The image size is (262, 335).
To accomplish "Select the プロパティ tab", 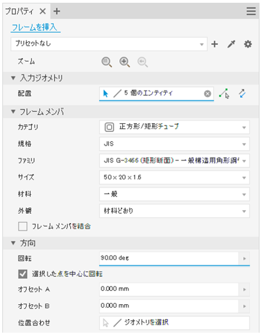I will pos(19,11).
